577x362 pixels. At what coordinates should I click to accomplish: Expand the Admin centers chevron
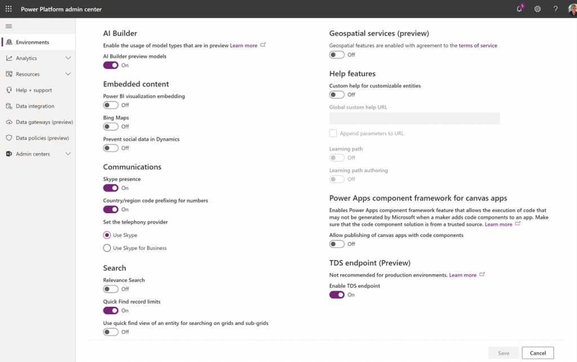(x=68, y=154)
